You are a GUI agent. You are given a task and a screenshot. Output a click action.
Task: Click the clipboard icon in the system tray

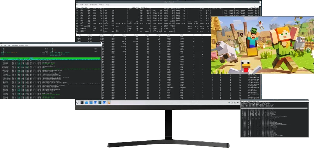click(x=235, y=103)
